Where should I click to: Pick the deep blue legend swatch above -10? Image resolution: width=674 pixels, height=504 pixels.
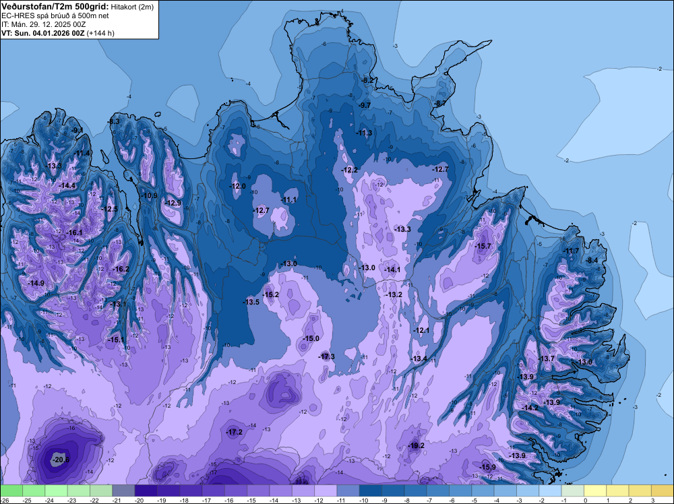(x=370, y=491)
